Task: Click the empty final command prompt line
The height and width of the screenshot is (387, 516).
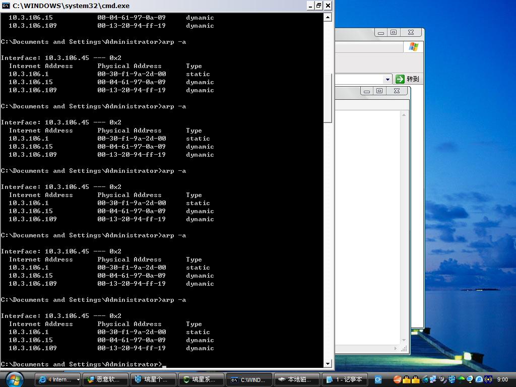Action: coord(84,364)
